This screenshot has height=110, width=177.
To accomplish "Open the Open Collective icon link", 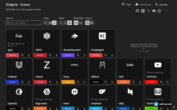I will tap(159, 11).
